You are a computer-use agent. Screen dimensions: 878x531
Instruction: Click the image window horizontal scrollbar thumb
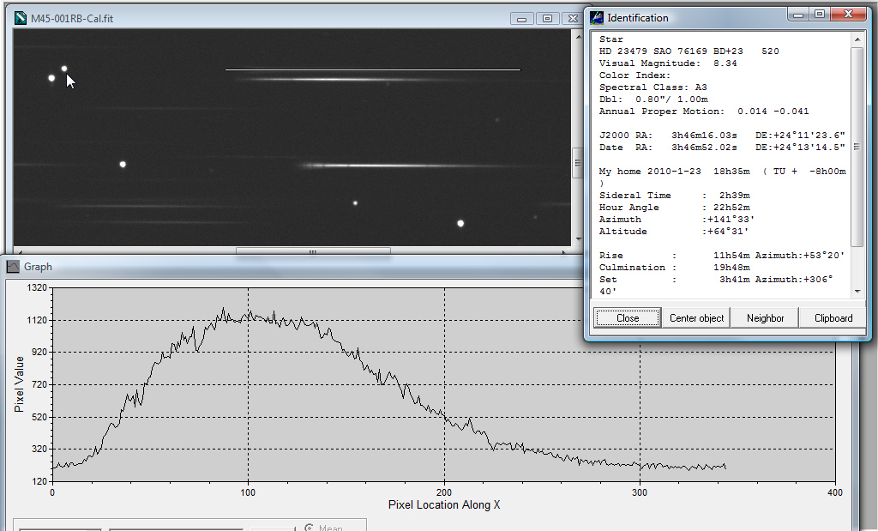click(313, 252)
